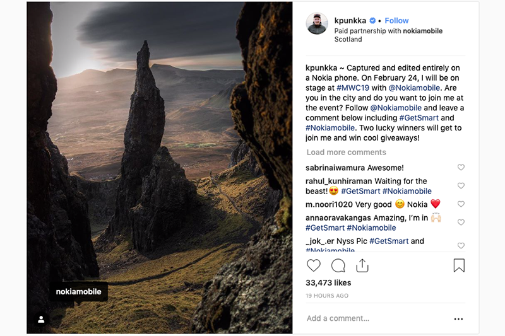Share the post using the share icon
The height and width of the screenshot is (336, 505).
pos(362,265)
